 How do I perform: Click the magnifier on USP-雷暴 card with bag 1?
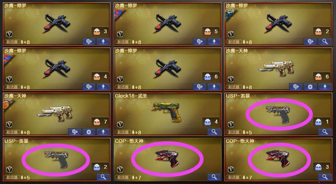point(325,132)
